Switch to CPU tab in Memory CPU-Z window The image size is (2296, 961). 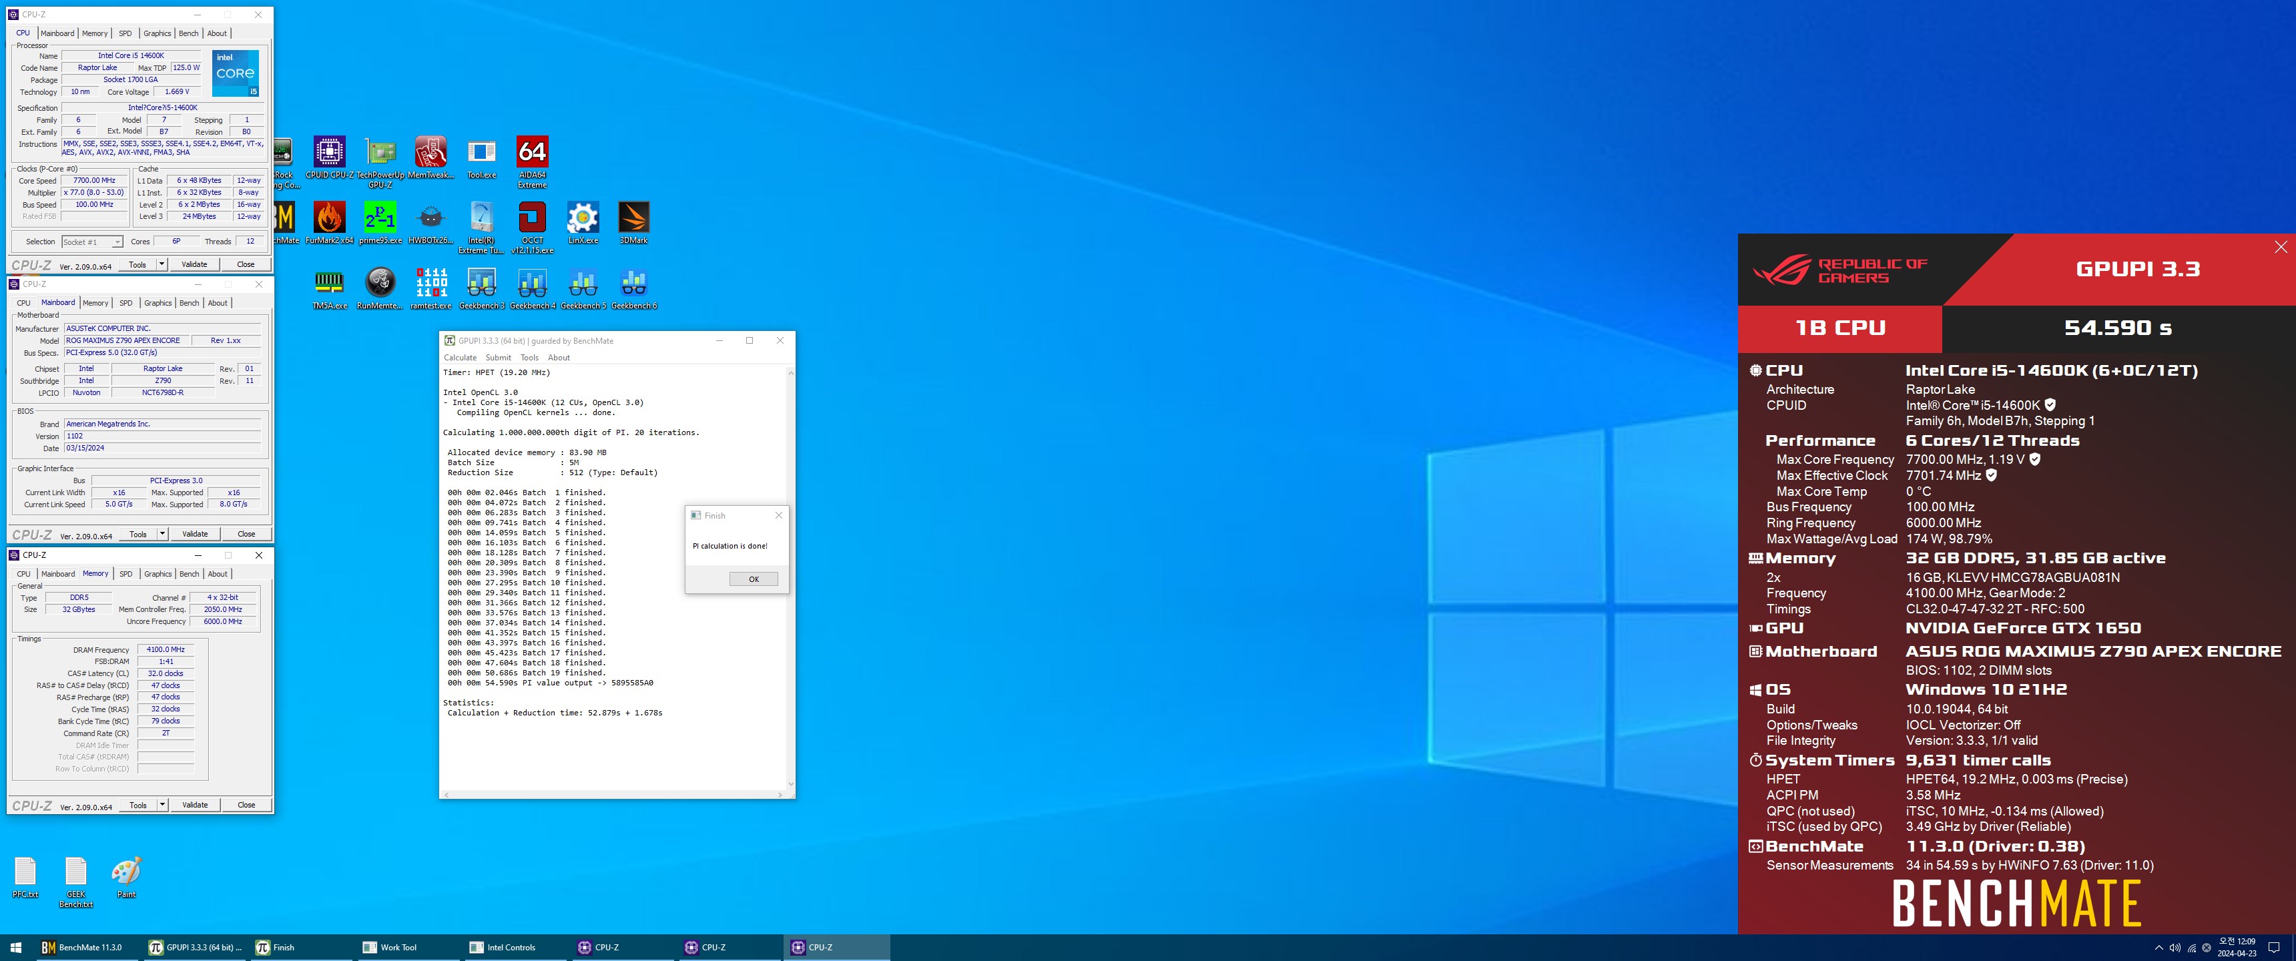pyautogui.click(x=23, y=574)
